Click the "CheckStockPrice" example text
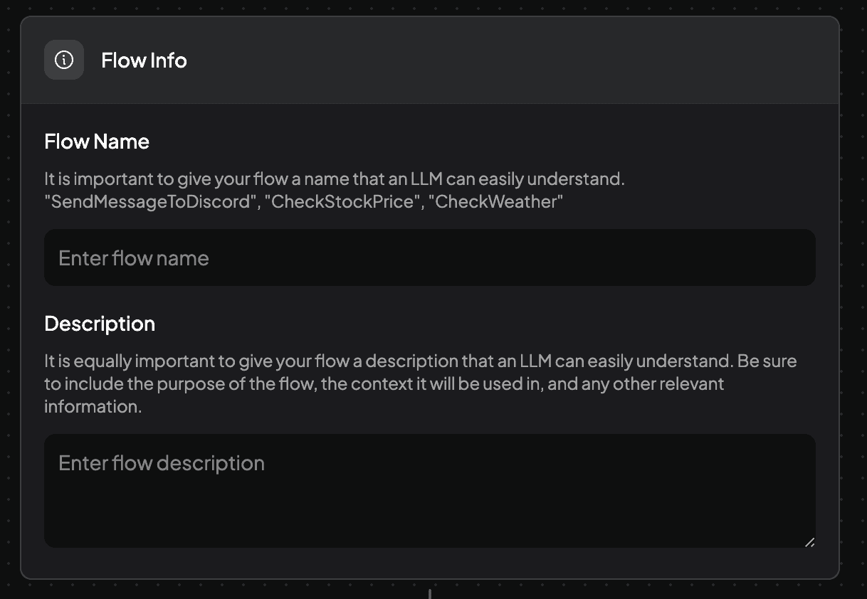 342,202
